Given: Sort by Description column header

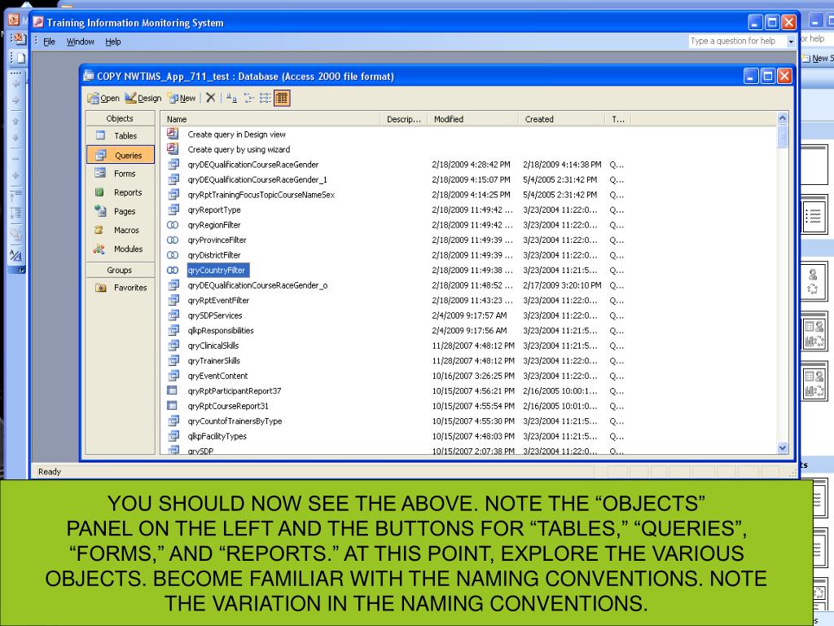Looking at the screenshot, I should click(x=404, y=119).
